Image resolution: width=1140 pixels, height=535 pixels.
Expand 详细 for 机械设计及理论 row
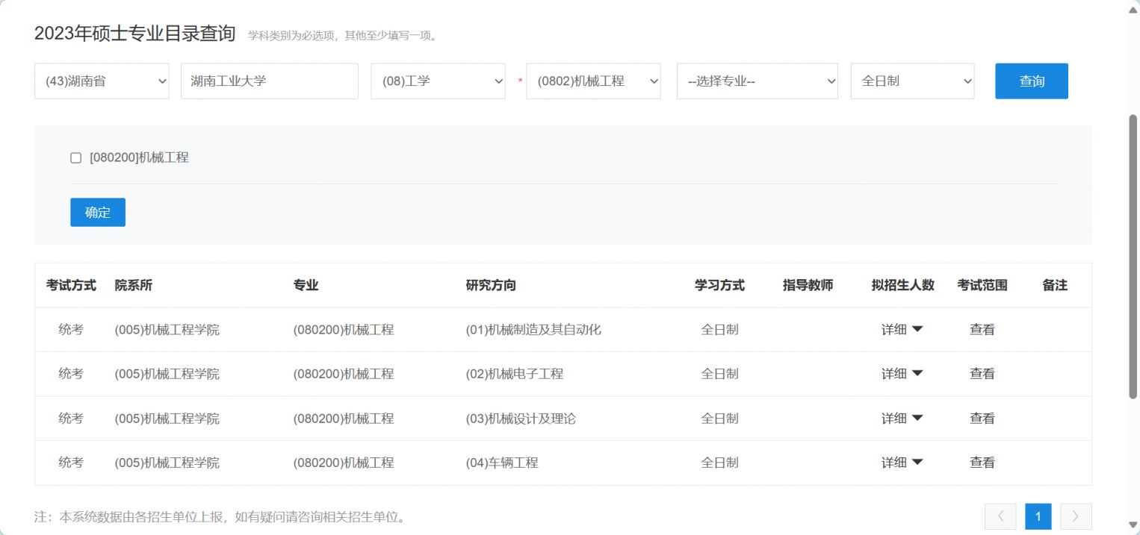(x=902, y=419)
